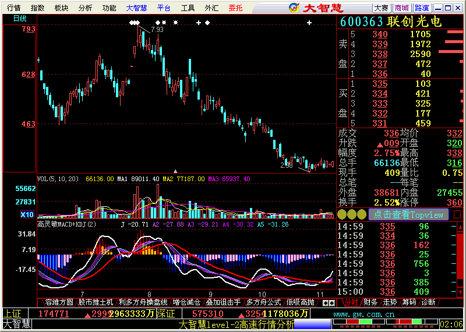The height and width of the screenshot is (332, 466).
Task: Click the white plus marker above November candles
Action: [x=309, y=23]
